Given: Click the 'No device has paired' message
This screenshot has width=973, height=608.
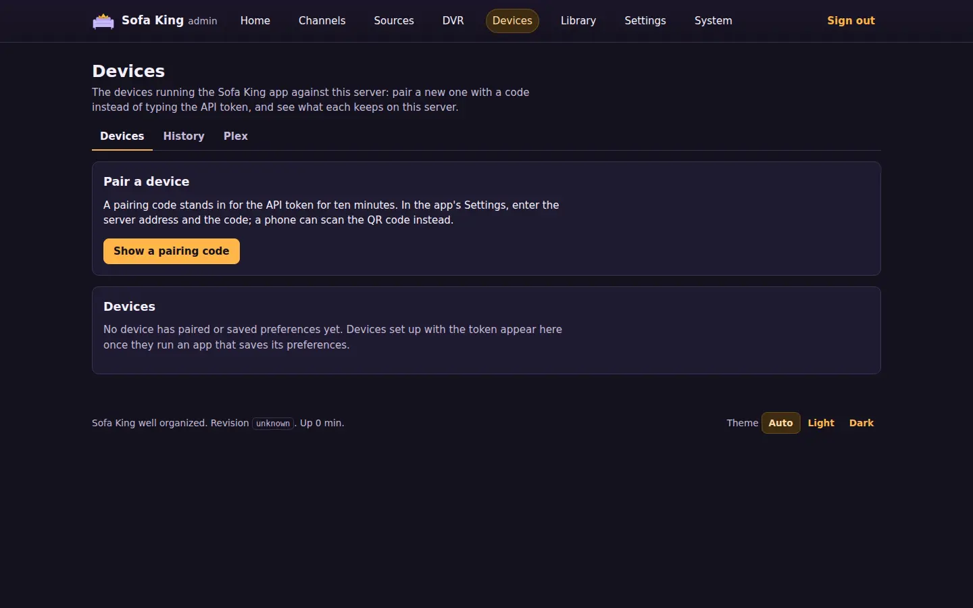Looking at the screenshot, I should point(332,337).
